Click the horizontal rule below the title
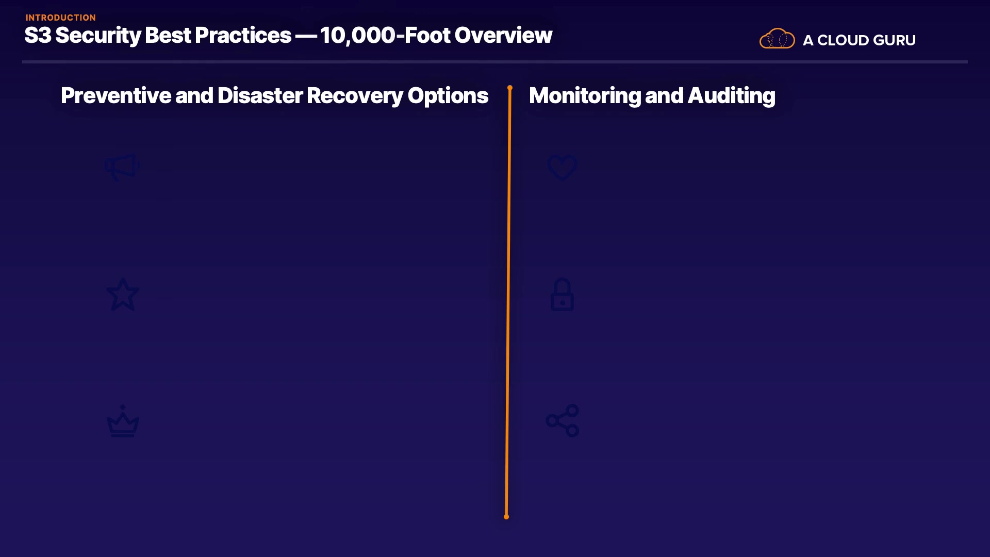990x557 pixels. point(494,62)
